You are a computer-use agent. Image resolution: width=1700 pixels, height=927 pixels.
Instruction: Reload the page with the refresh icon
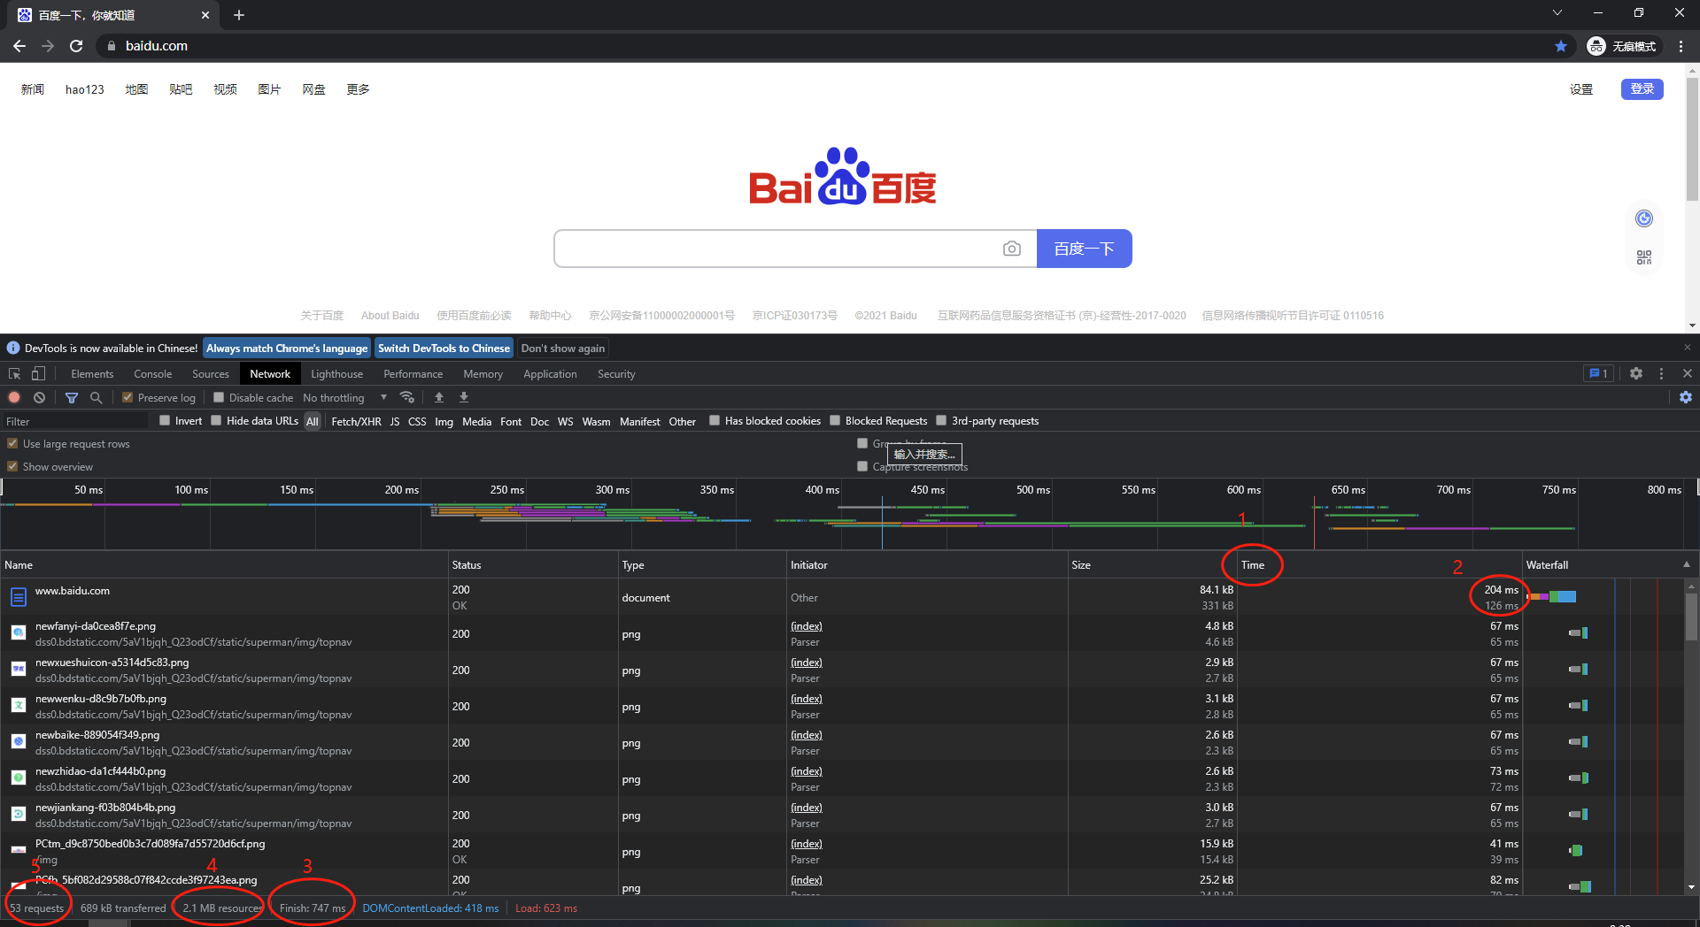(76, 46)
